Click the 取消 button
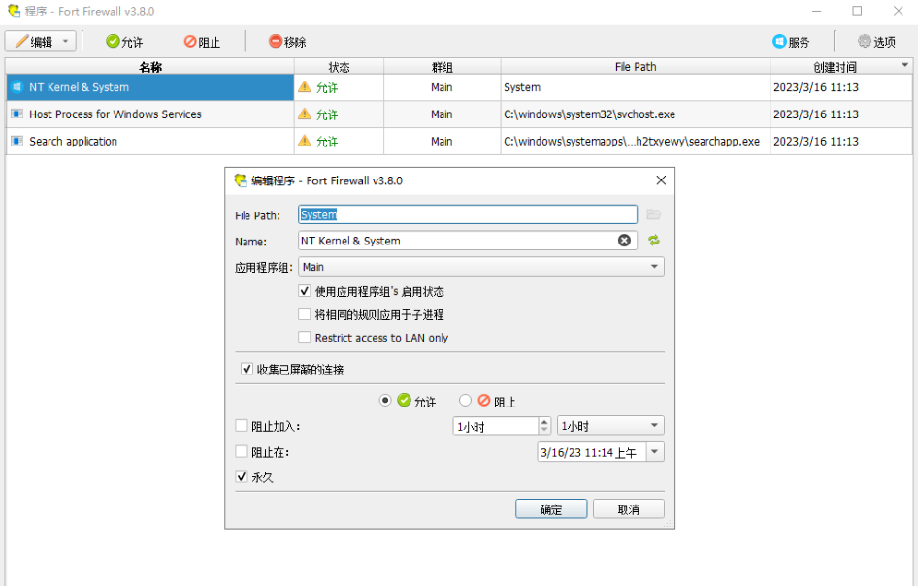 [x=628, y=508]
